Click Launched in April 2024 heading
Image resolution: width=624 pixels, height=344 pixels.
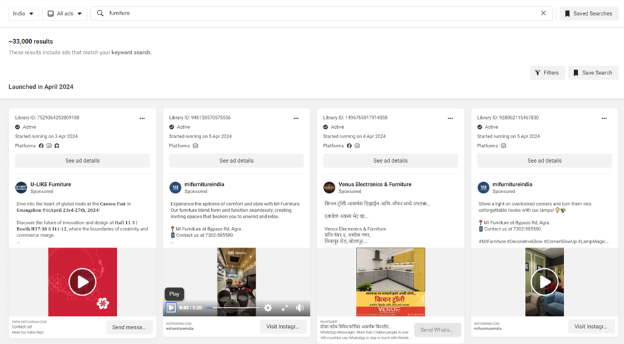coord(41,87)
